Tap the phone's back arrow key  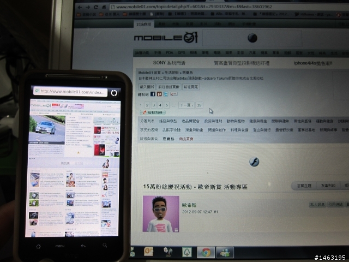(83, 246)
